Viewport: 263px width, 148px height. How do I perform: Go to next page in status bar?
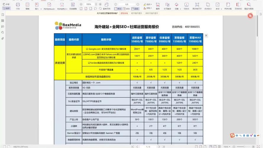click(x=159, y=147)
